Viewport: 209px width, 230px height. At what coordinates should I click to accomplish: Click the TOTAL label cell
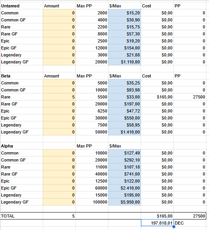21,216
